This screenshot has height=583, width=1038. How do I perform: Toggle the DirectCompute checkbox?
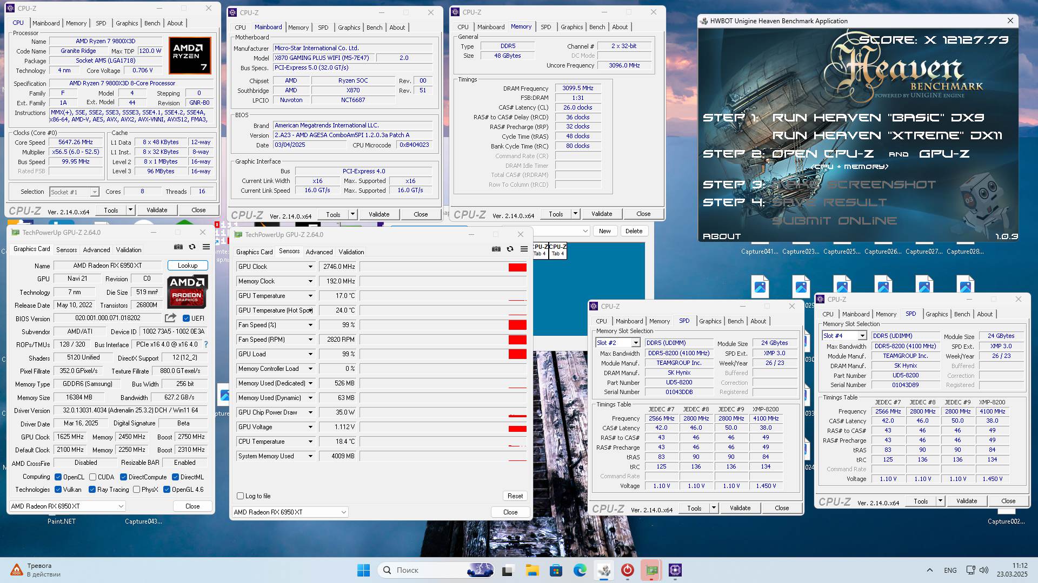(123, 477)
